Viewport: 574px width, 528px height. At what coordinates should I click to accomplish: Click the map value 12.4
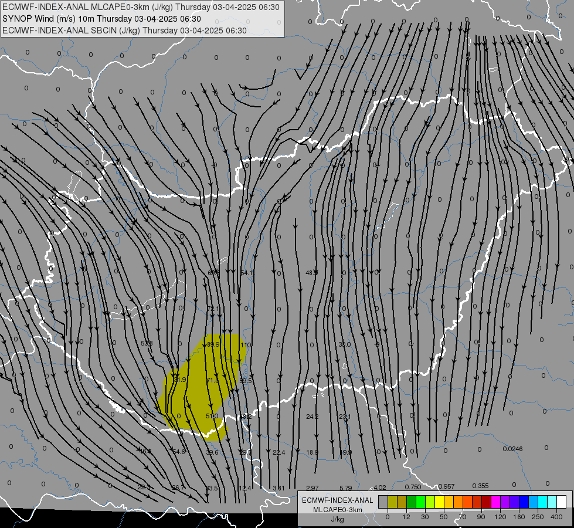pos(245,488)
